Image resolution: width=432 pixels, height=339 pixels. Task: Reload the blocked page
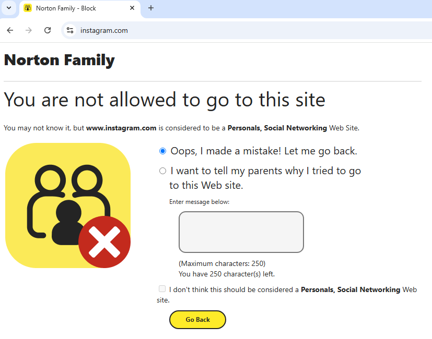point(48,30)
